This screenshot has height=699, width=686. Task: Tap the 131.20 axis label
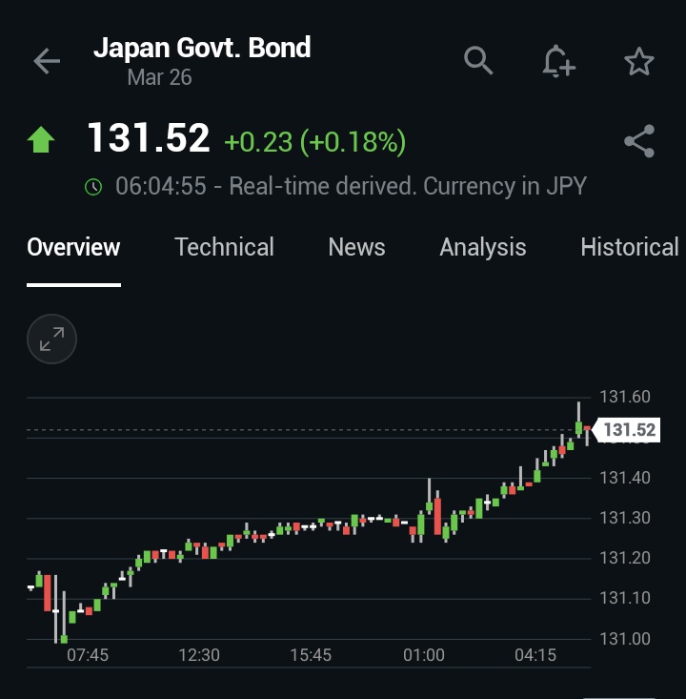[x=625, y=558]
